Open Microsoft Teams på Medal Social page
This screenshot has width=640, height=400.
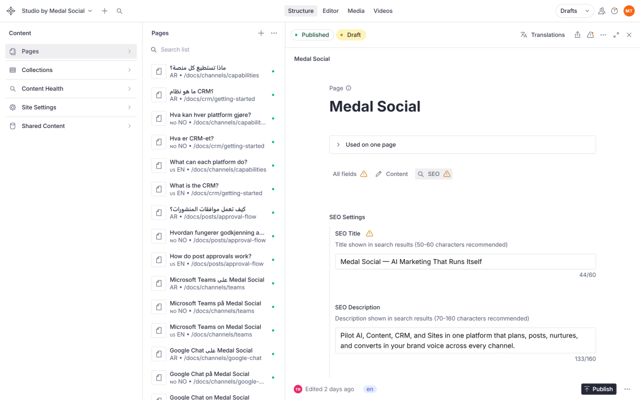pos(213,307)
